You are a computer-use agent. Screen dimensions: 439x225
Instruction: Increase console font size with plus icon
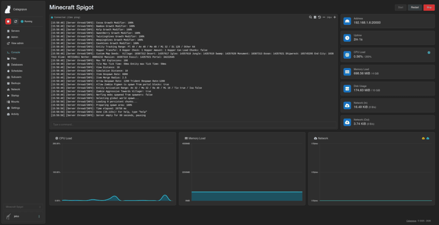pyautogui.click(x=334, y=17)
